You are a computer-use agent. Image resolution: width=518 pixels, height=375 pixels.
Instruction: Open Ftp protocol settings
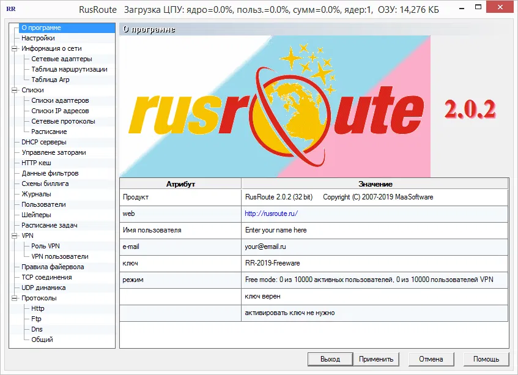click(x=36, y=319)
